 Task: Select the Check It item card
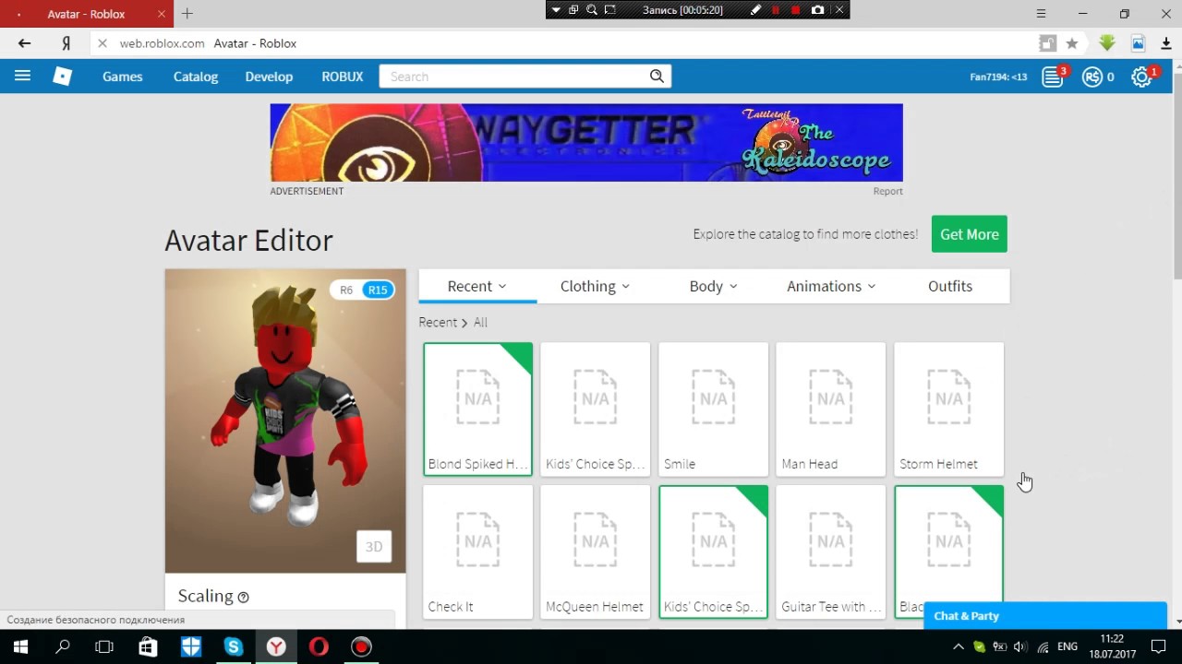click(477, 551)
